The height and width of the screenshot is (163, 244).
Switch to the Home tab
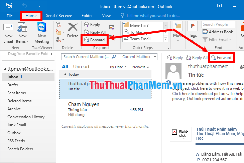pos(31,16)
